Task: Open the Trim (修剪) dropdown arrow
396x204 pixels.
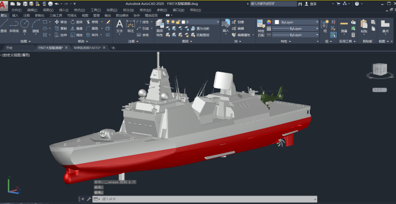Action: pyautogui.click(x=102, y=22)
